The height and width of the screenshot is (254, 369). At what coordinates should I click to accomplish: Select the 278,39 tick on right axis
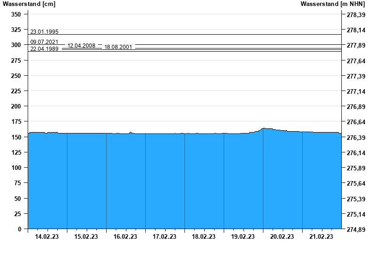point(356,15)
